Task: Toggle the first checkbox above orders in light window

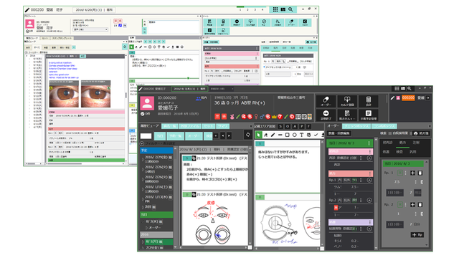Action: (x=267, y=42)
